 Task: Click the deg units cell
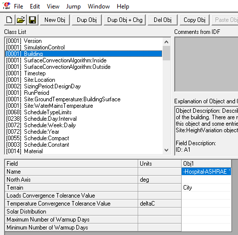pyautogui.click(x=160, y=180)
